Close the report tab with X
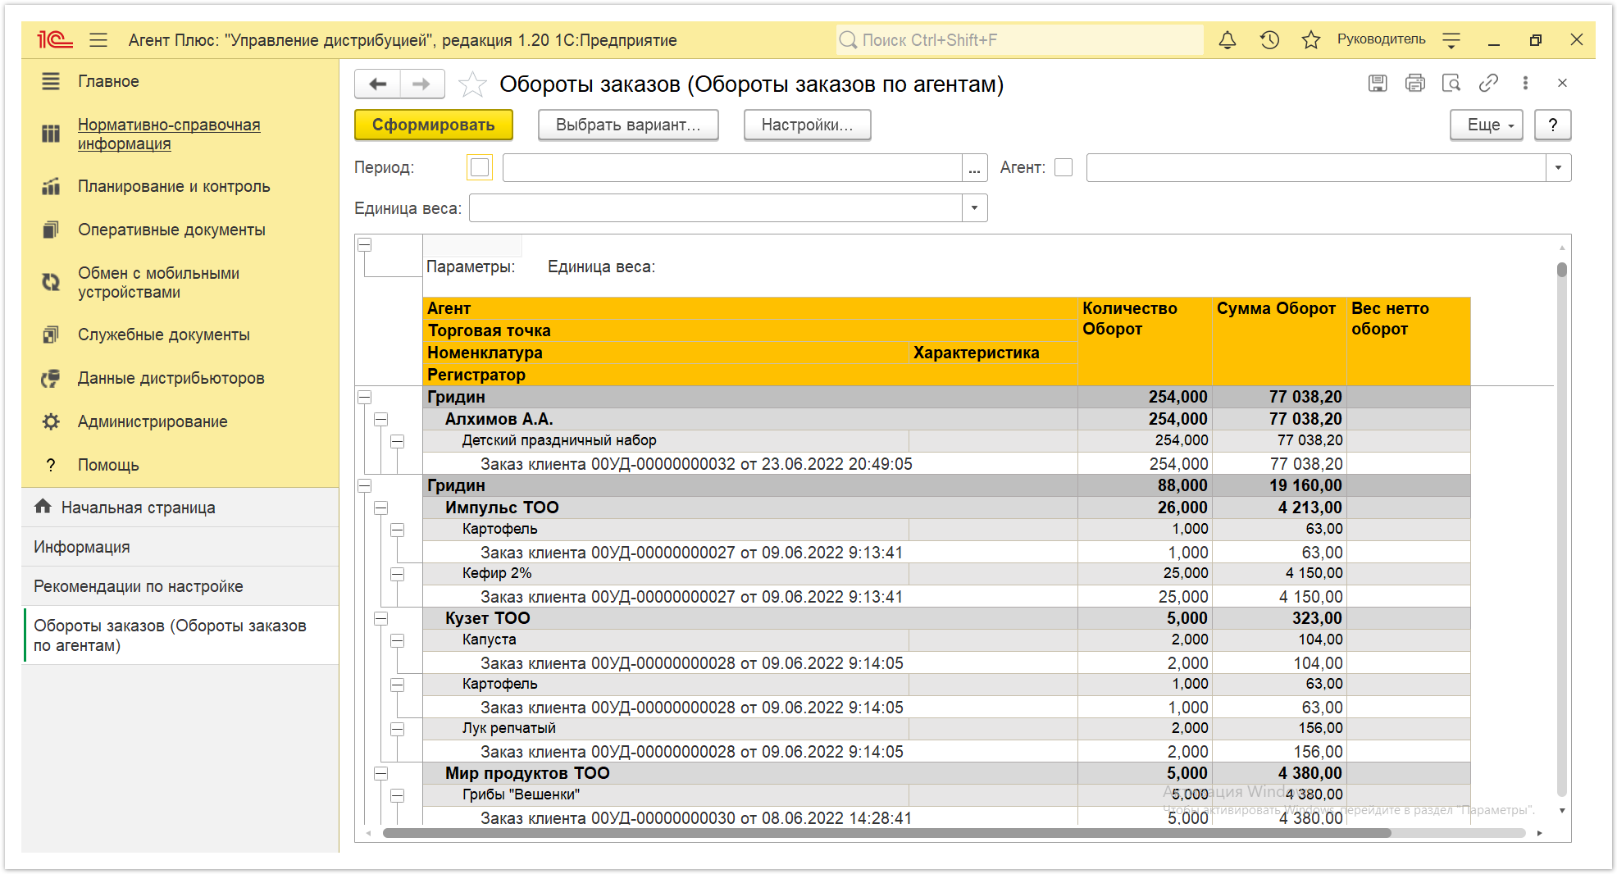Screen dimensions: 1617x874 1562,83
